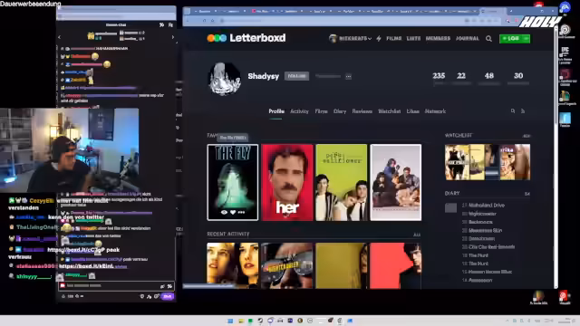Open the emote picker in chat input
The width and height of the screenshot is (580, 326).
click(x=169, y=286)
